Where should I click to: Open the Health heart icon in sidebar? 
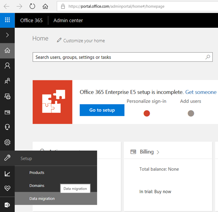click(x=7, y=188)
